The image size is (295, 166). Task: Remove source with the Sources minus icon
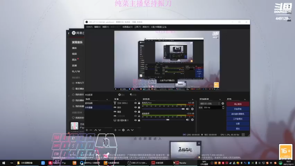[x=119, y=130]
